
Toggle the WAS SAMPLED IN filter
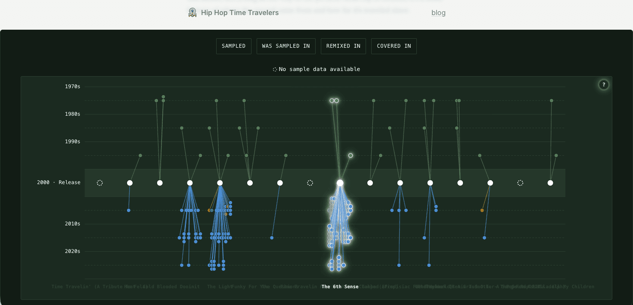[286, 46]
